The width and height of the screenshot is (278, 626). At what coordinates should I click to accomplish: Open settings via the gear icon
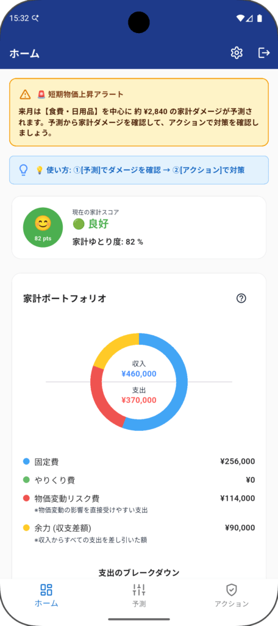[x=237, y=53]
